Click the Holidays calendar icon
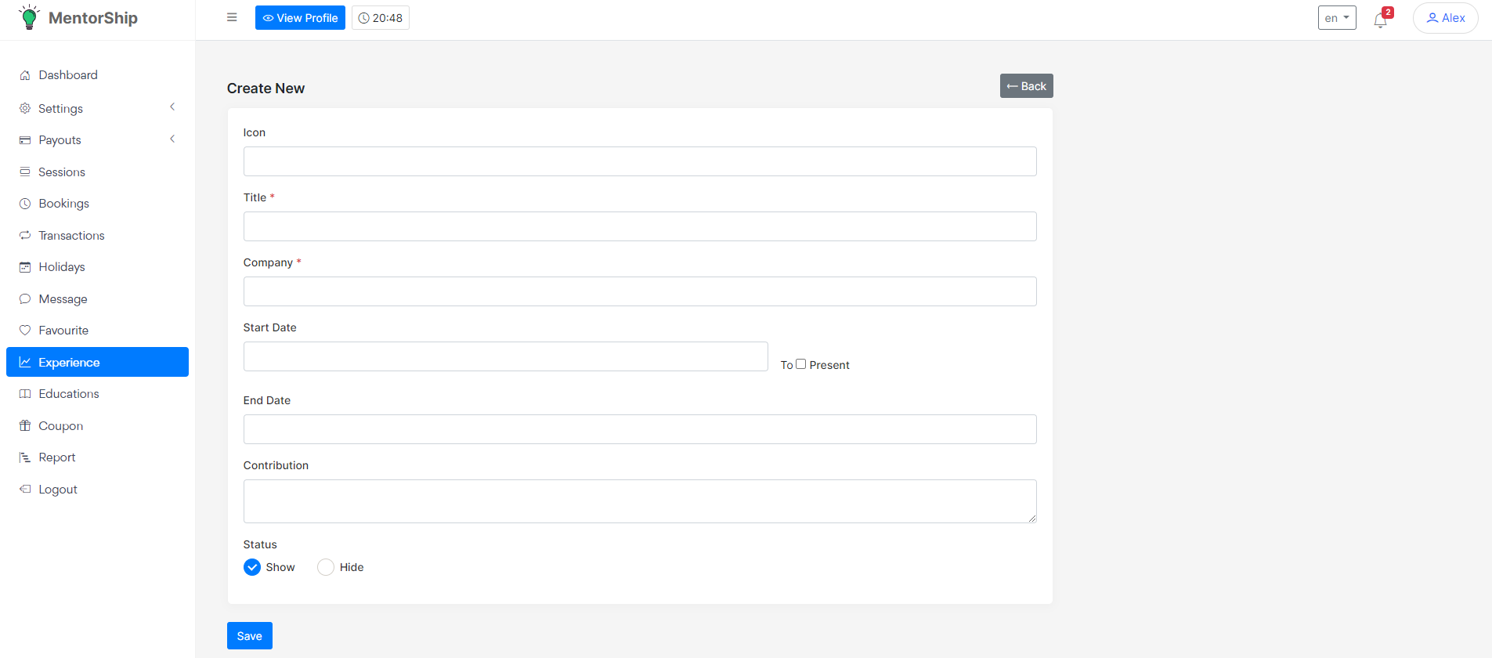 click(x=25, y=267)
